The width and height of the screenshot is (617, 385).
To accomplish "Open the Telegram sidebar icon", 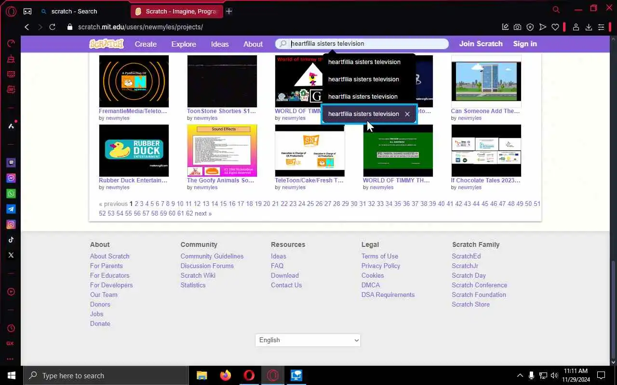I will coord(11,209).
